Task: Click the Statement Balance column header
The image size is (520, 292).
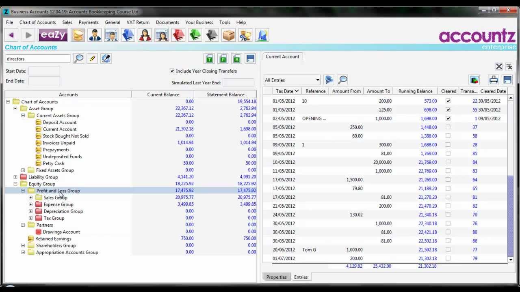Action: [x=225, y=94]
